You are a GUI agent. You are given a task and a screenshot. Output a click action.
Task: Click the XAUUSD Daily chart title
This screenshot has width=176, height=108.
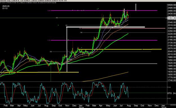point(6,1)
